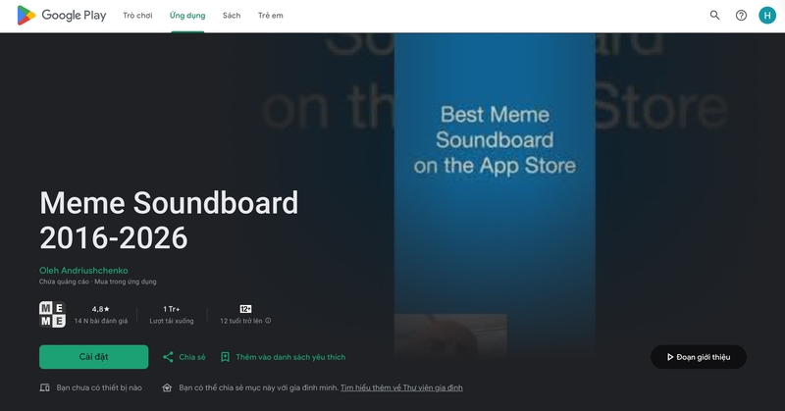Switch to the Trò chơi tab

[137, 16]
